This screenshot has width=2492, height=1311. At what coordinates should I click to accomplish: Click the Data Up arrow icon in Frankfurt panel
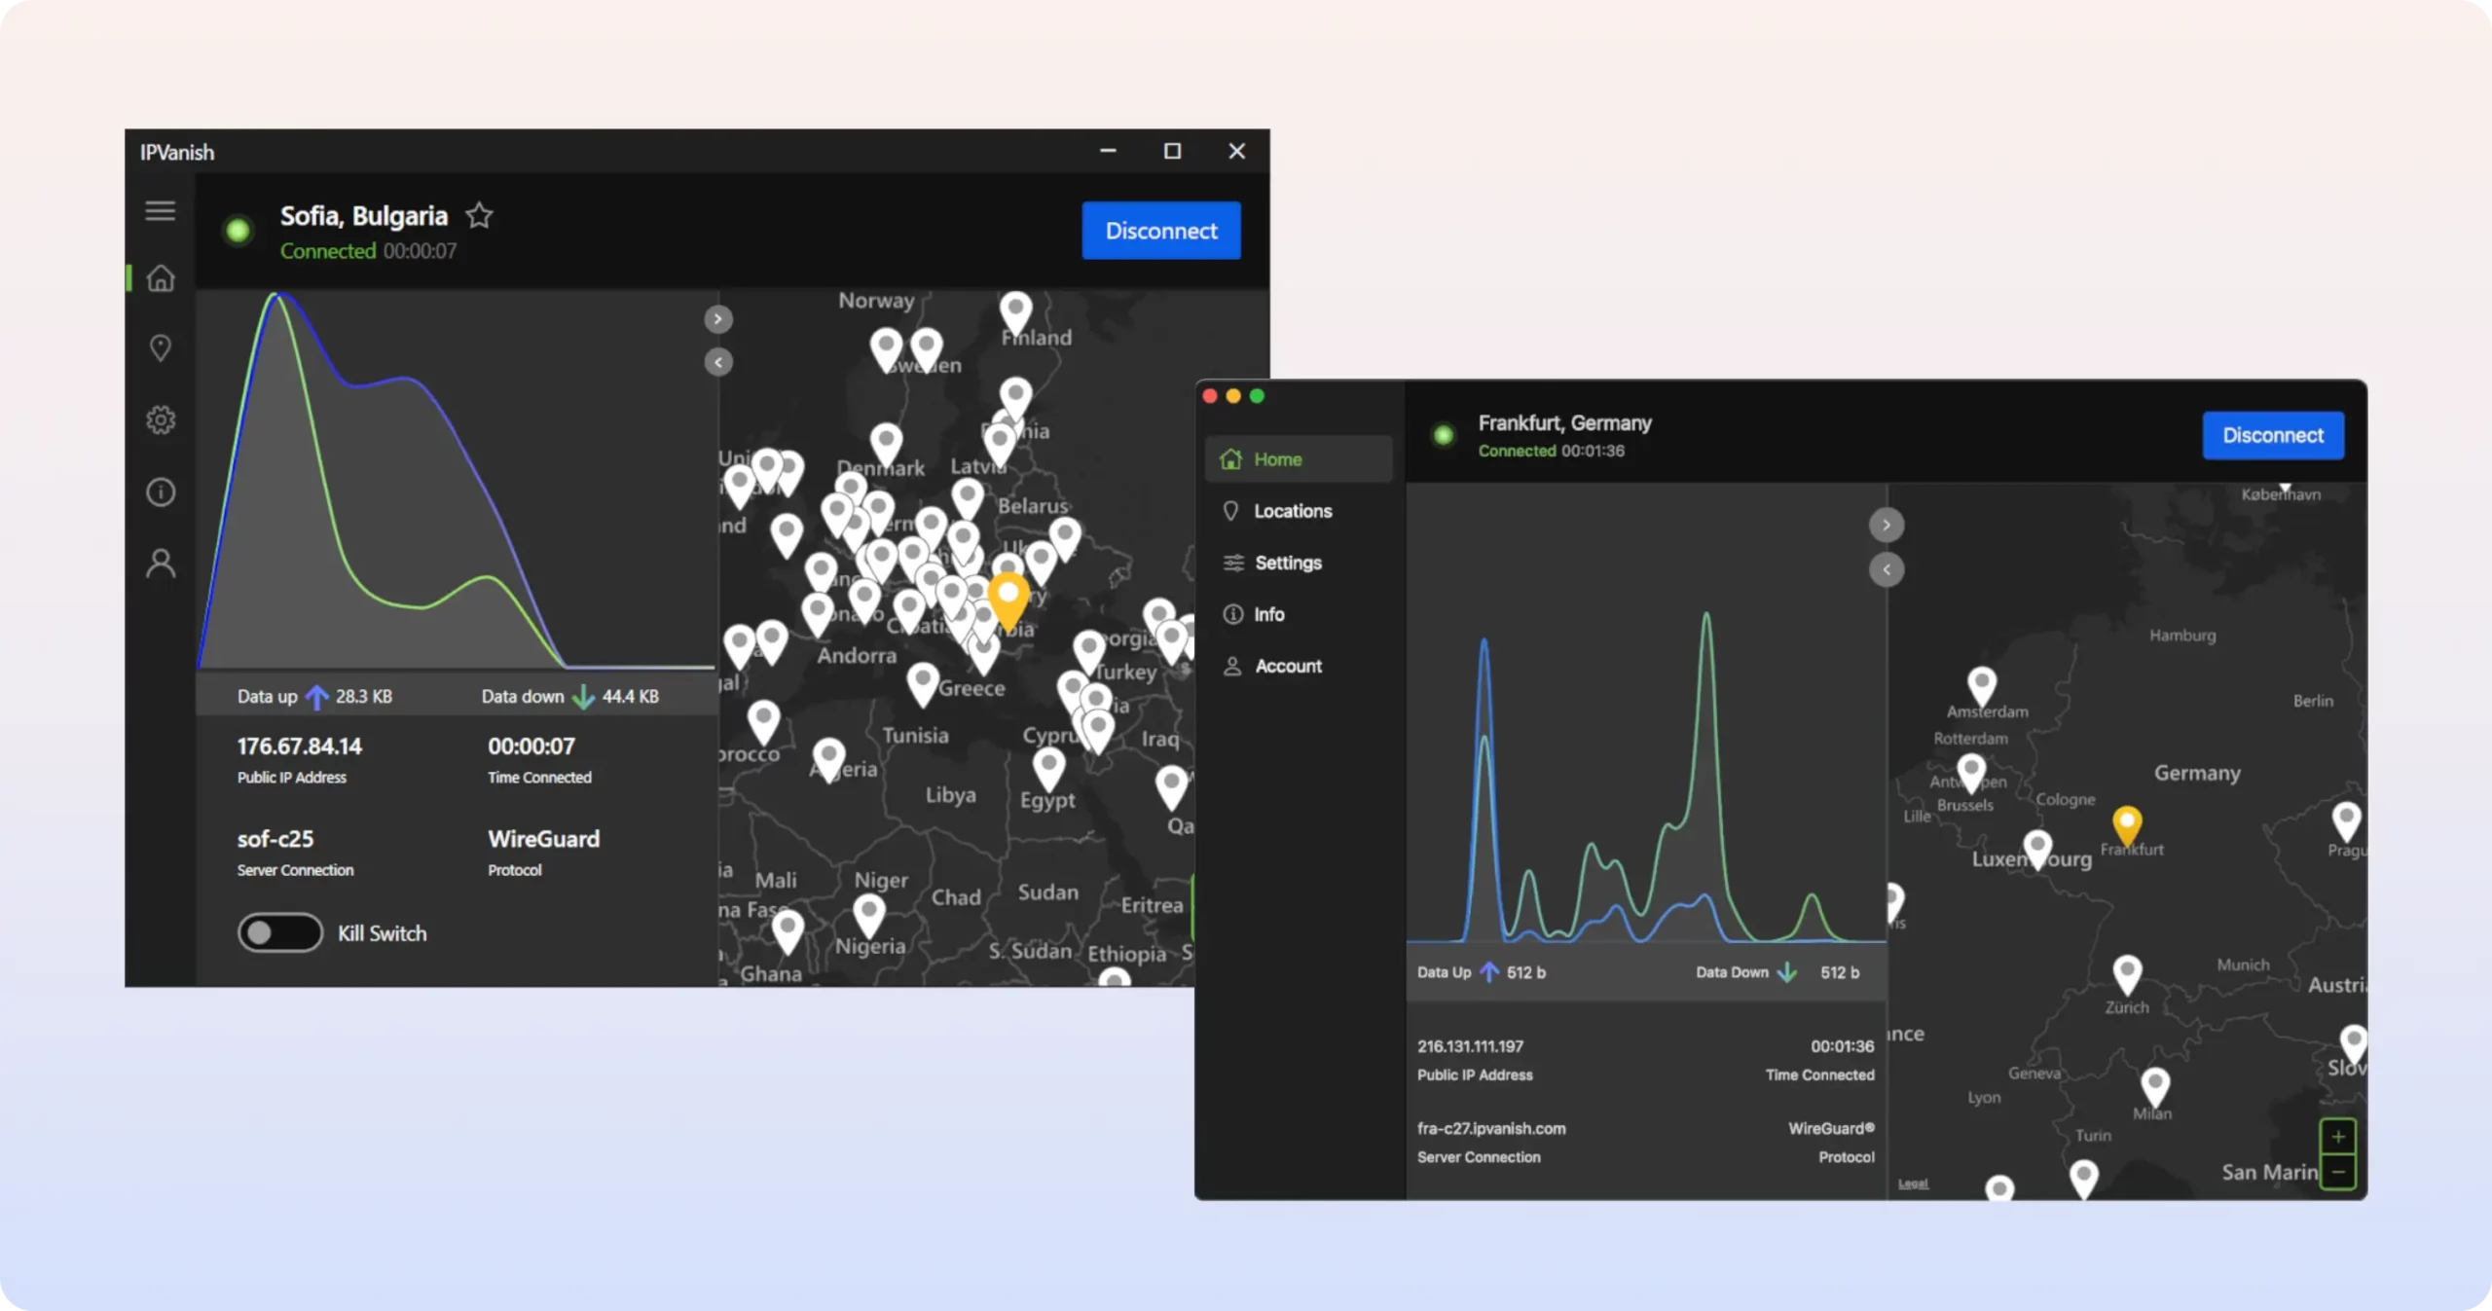[x=1486, y=971]
